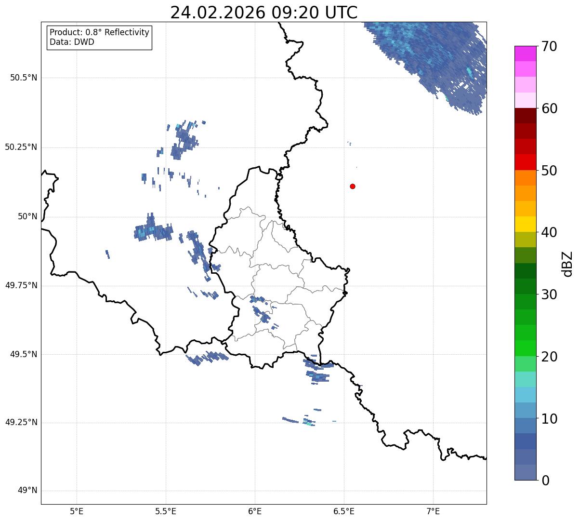Screen dimensions: 579x521
Task: Click the bright red colorbar segment just above 50
Action: click(x=526, y=162)
